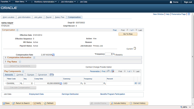Open Main Menu dropdown
Screen dimensions: 194x109
tap(21, 2)
